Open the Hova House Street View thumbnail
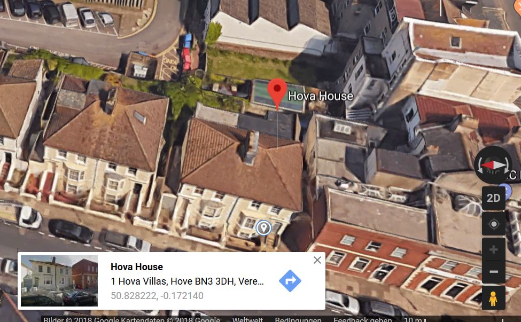The height and width of the screenshot is (322, 521). [x=59, y=281]
